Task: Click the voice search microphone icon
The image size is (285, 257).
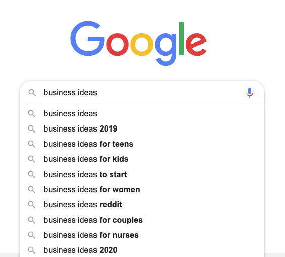Action: tap(250, 93)
